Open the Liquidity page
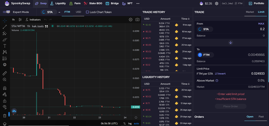Image resolution: width=269 pixels, height=126 pixels. 58,3
